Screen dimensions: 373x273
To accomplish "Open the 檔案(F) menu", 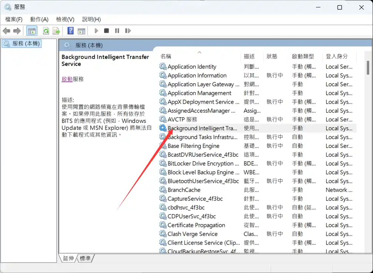I will pos(14,19).
